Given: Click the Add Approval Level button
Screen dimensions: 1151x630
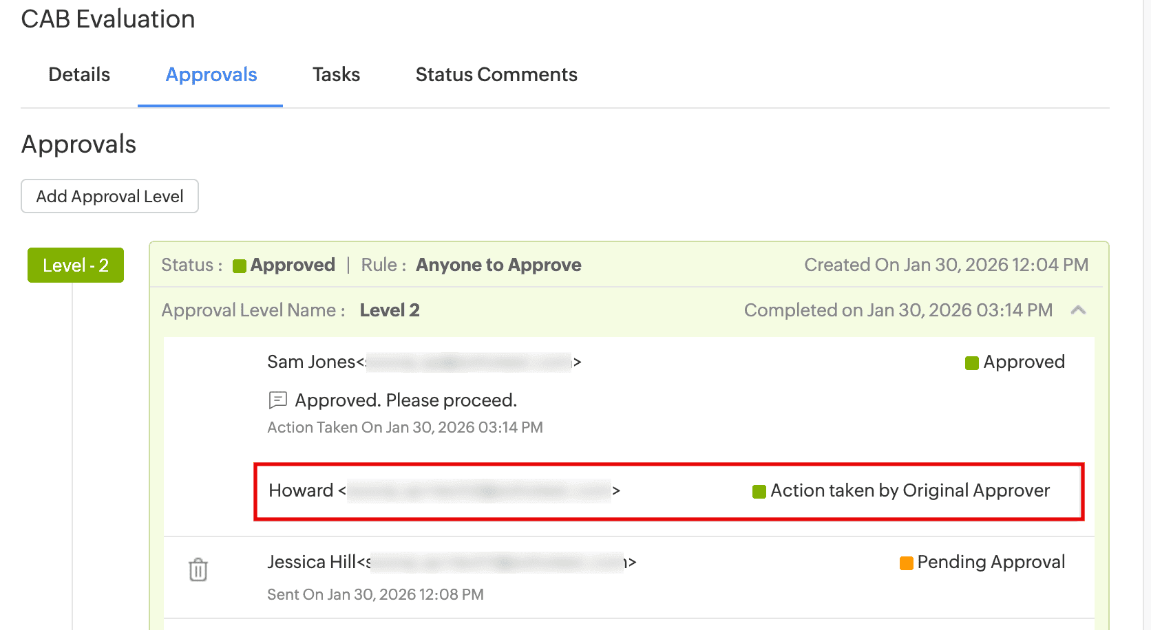Looking at the screenshot, I should 110,197.
